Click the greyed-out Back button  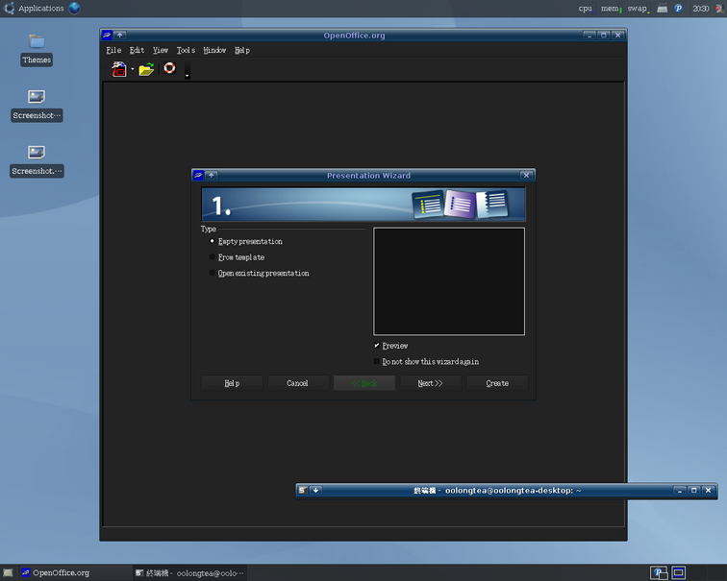click(364, 383)
